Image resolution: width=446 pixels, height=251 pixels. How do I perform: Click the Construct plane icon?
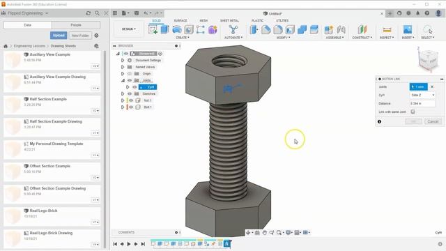(362, 29)
